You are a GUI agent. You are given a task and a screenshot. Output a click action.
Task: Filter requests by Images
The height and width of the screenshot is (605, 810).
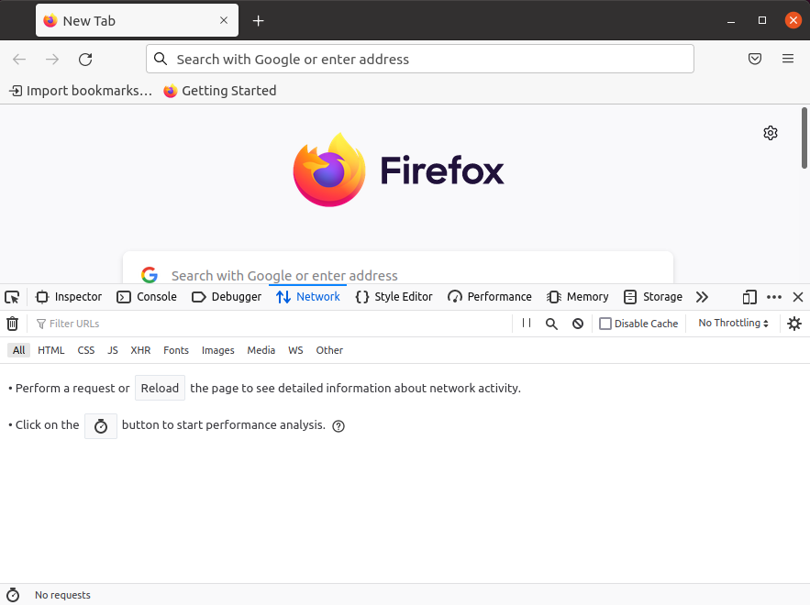click(x=218, y=350)
